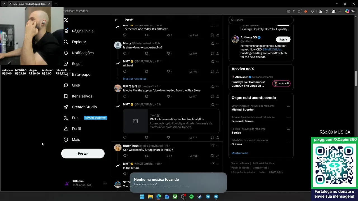358x201 pixels.
Task: Reply to Bitter Truth's nifty chart post
Action: click(125, 156)
